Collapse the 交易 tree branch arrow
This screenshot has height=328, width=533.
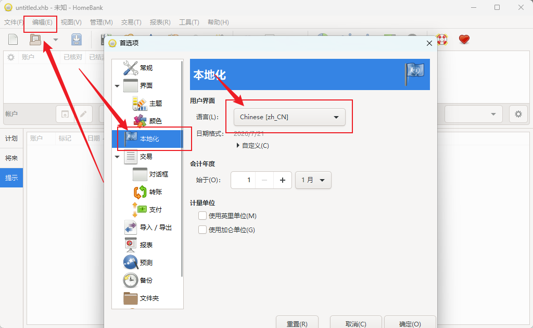click(x=117, y=157)
